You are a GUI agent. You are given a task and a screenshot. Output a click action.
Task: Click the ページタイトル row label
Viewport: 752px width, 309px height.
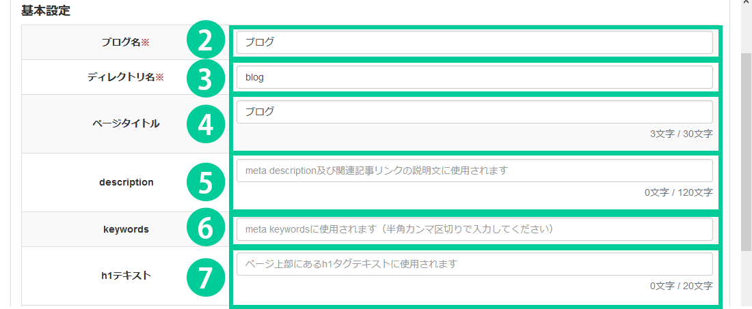click(126, 123)
